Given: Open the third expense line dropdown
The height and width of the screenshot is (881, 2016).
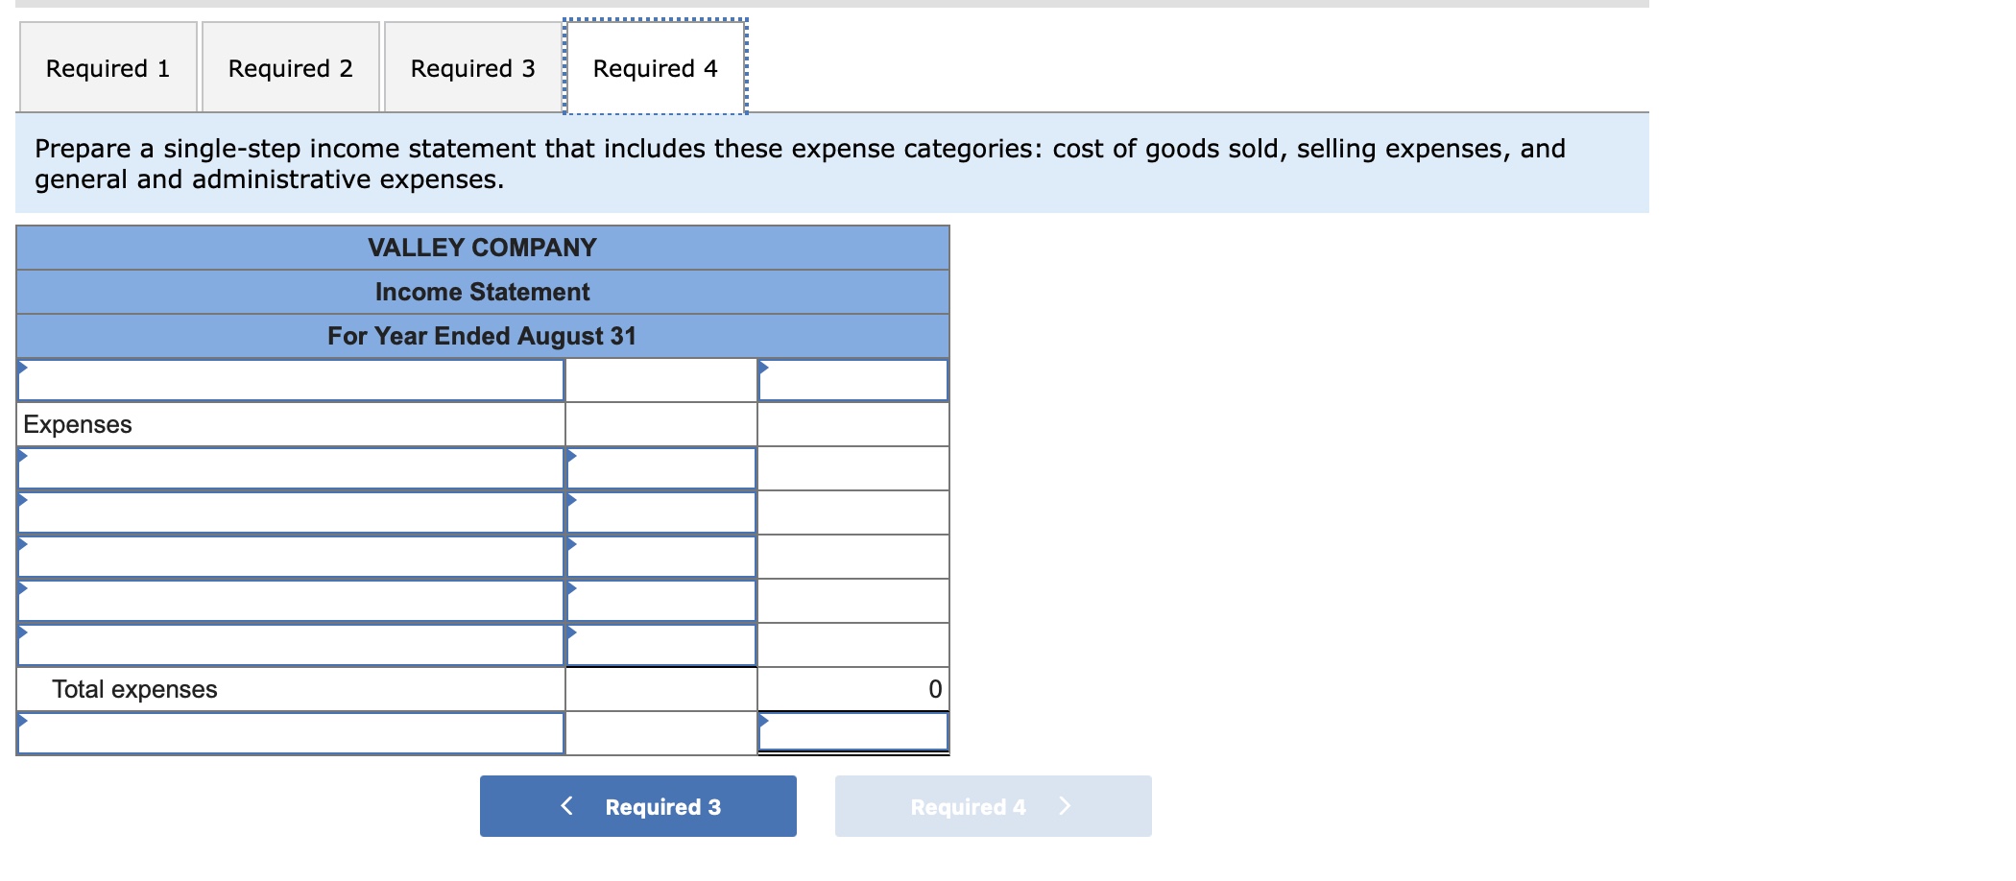Looking at the screenshot, I should point(288,555).
